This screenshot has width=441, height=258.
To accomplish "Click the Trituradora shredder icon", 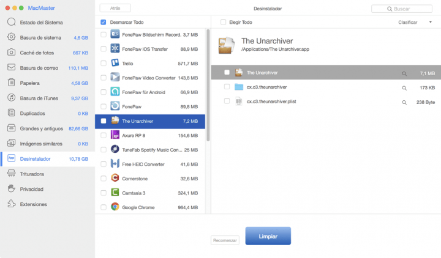I will [11, 174].
